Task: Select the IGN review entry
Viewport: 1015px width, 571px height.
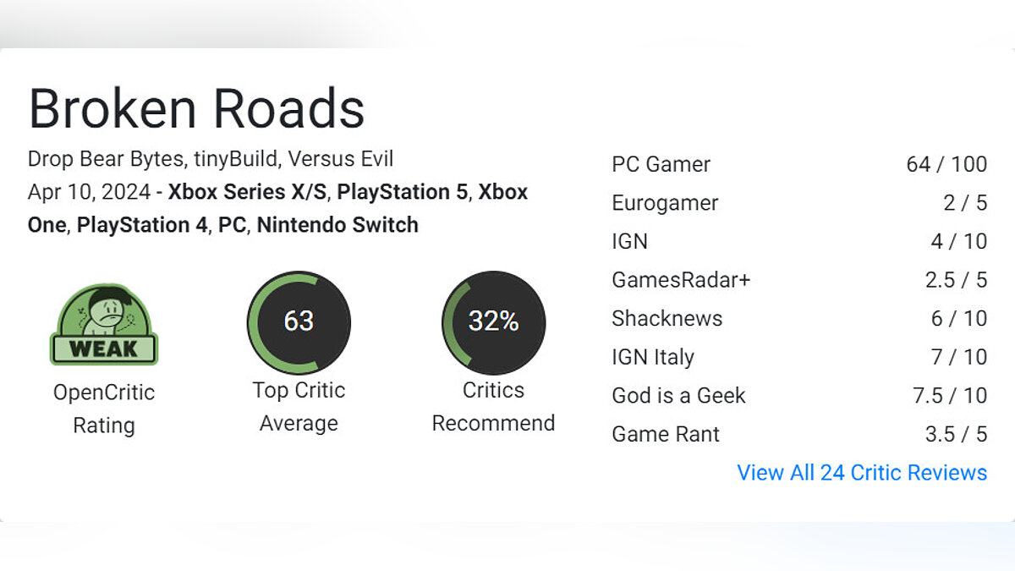Action: click(629, 241)
